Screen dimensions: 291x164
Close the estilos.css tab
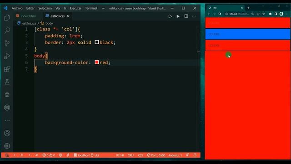click(x=68, y=16)
